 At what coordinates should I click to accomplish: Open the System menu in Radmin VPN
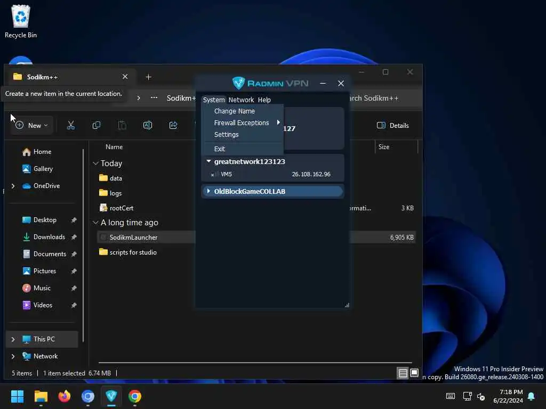(x=214, y=100)
